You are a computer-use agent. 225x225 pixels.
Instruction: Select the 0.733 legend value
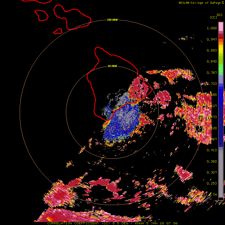pyautogui.click(x=212, y=84)
